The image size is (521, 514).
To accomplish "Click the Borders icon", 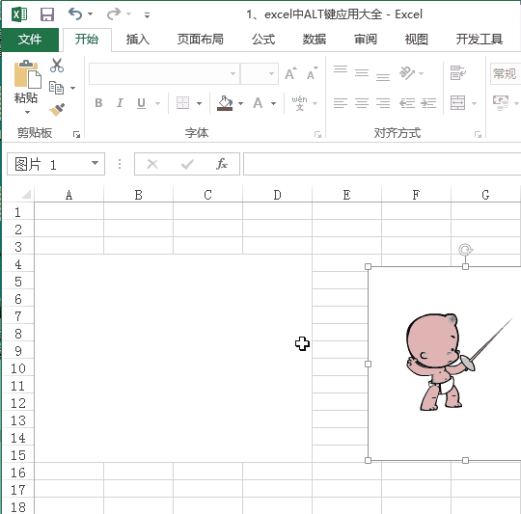I will 182,103.
